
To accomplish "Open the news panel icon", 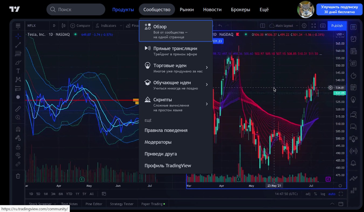I will point(353,51).
